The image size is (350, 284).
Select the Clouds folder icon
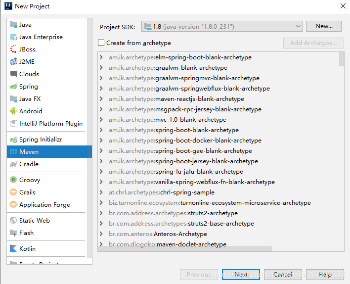point(14,74)
